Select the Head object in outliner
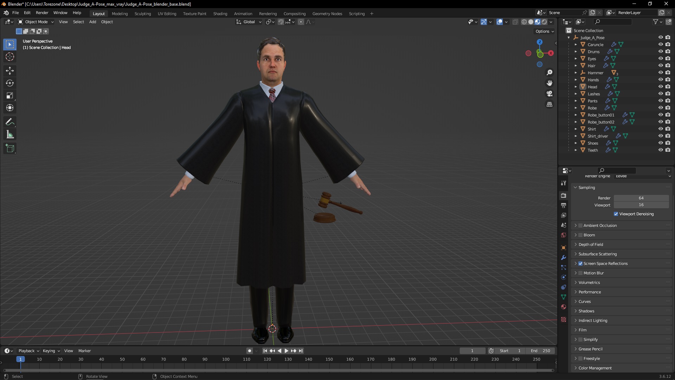675x380 pixels. tap(592, 87)
